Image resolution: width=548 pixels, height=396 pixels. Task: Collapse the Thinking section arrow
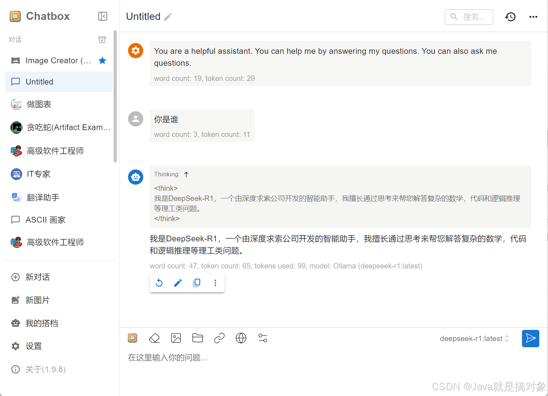pos(186,175)
